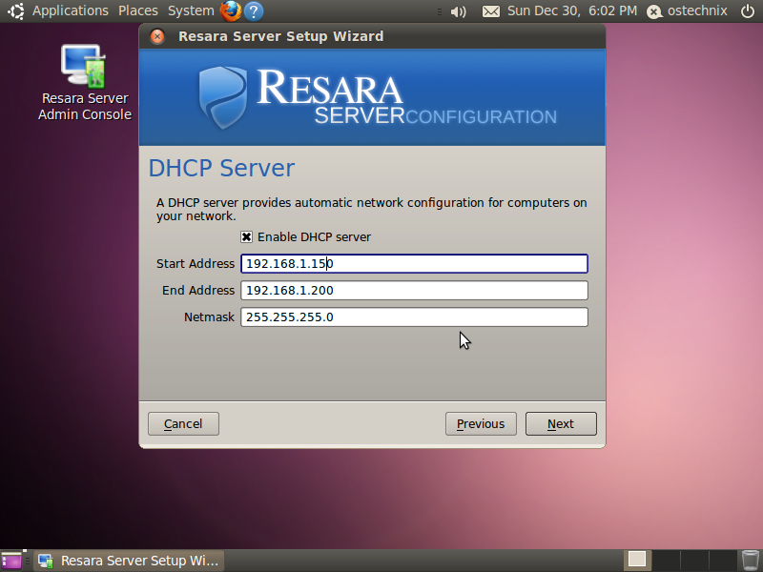Click the Next button
The width and height of the screenshot is (763, 572).
[561, 423]
